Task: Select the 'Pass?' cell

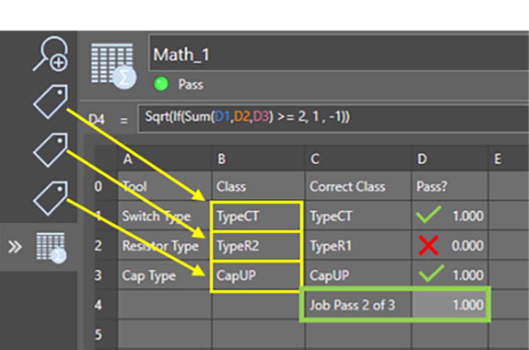Action: point(450,186)
